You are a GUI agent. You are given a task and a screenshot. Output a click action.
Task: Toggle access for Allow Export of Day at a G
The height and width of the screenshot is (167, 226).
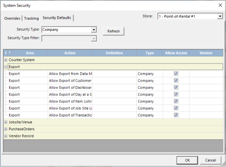pyautogui.click(x=176, y=94)
